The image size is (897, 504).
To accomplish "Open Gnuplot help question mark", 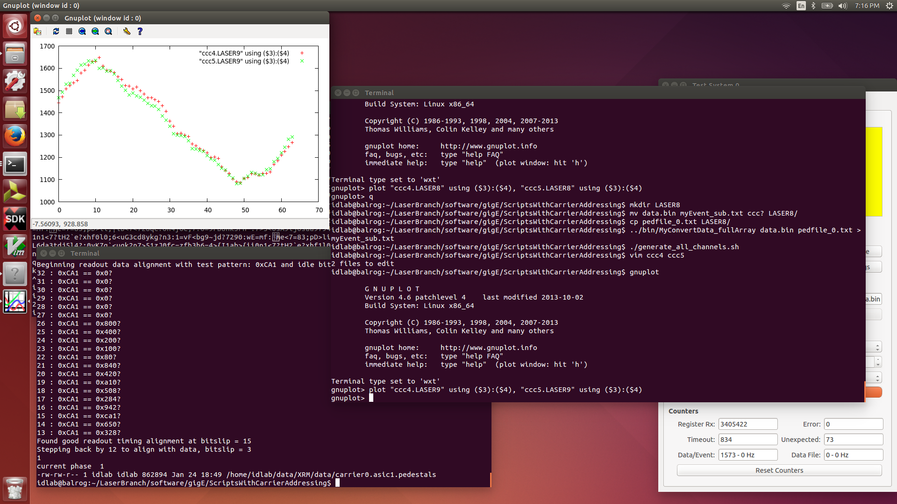I will pos(140,31).
